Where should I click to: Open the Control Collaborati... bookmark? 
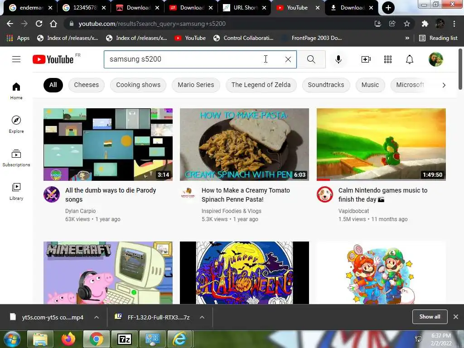[x=243, y=38]
